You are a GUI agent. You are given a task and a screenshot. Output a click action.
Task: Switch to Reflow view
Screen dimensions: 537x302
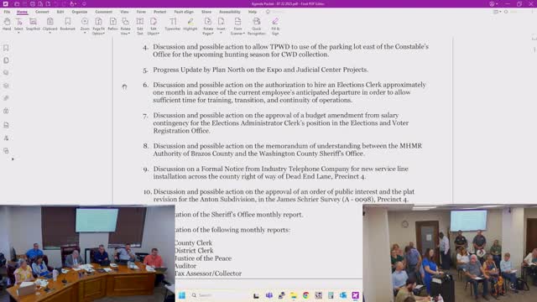112,24
